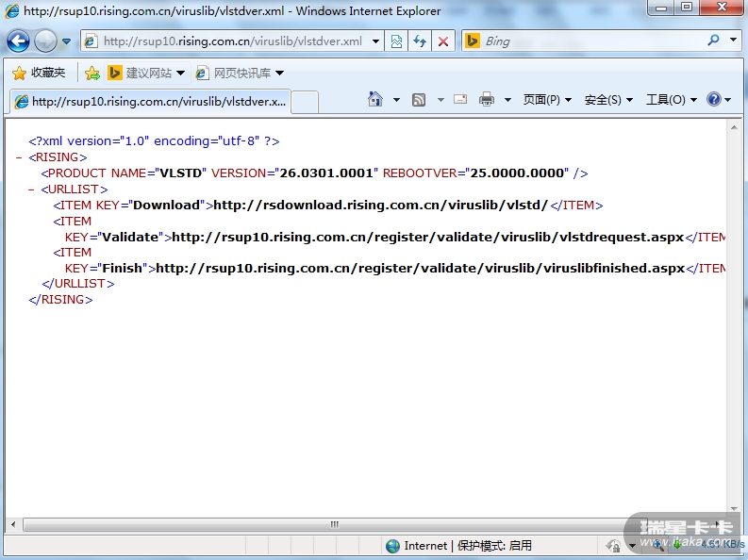Viewport: 748px width, 560px height.
Task: Collapse the URLLIST XML node
Action: coord(31,189)
